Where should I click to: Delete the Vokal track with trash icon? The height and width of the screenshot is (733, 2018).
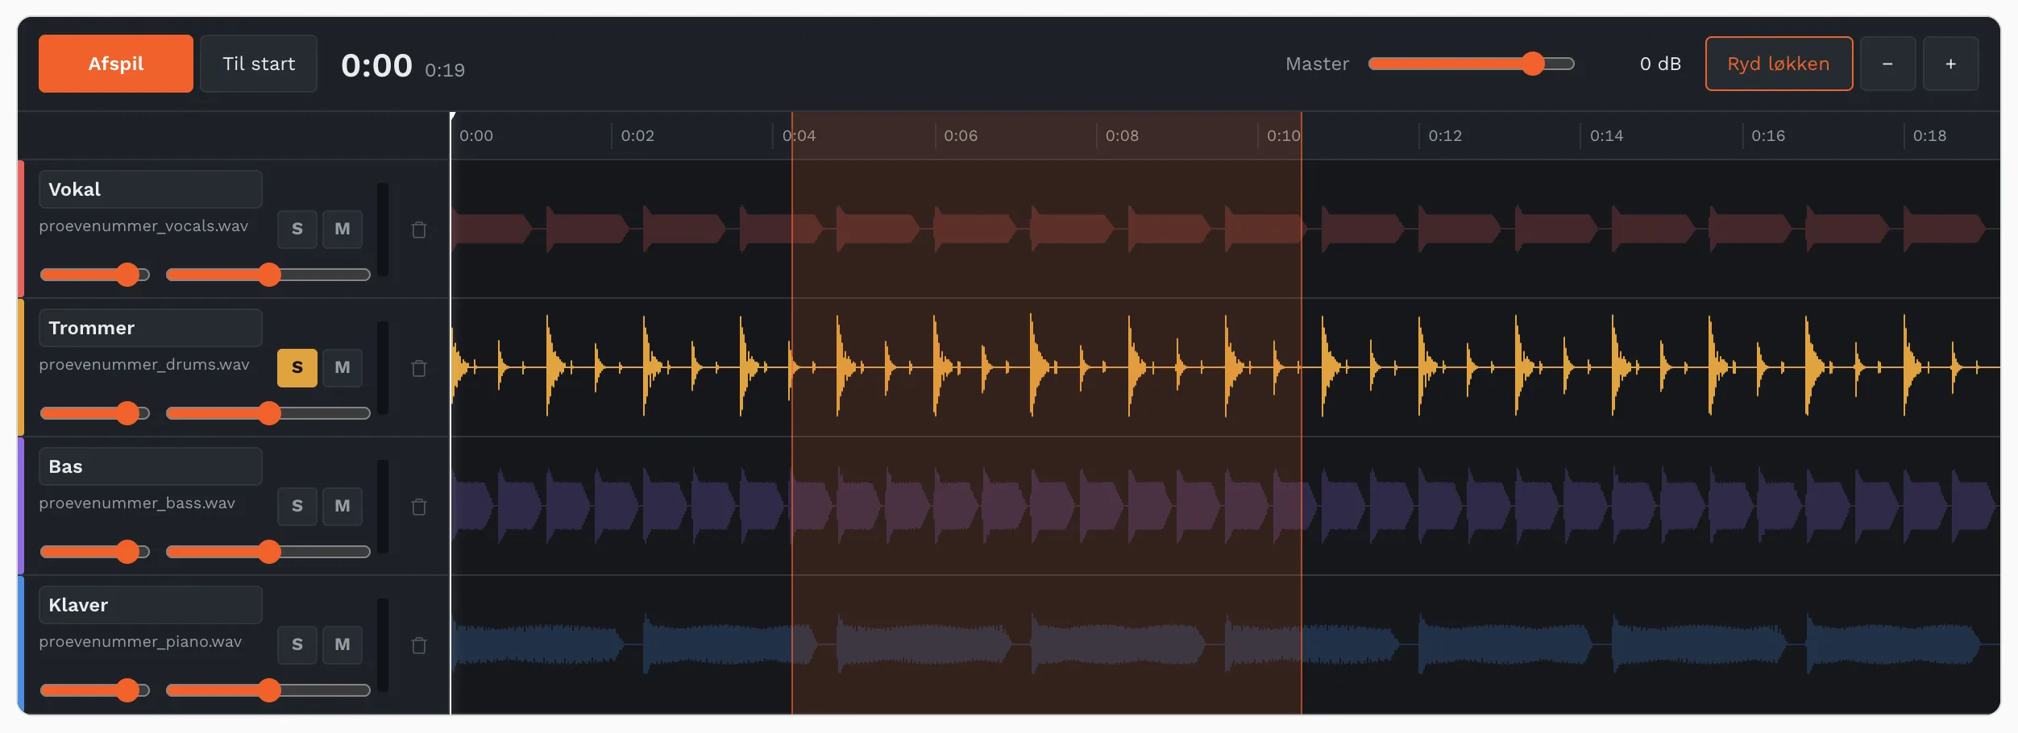pyautogui.click(x=419, y=230)
